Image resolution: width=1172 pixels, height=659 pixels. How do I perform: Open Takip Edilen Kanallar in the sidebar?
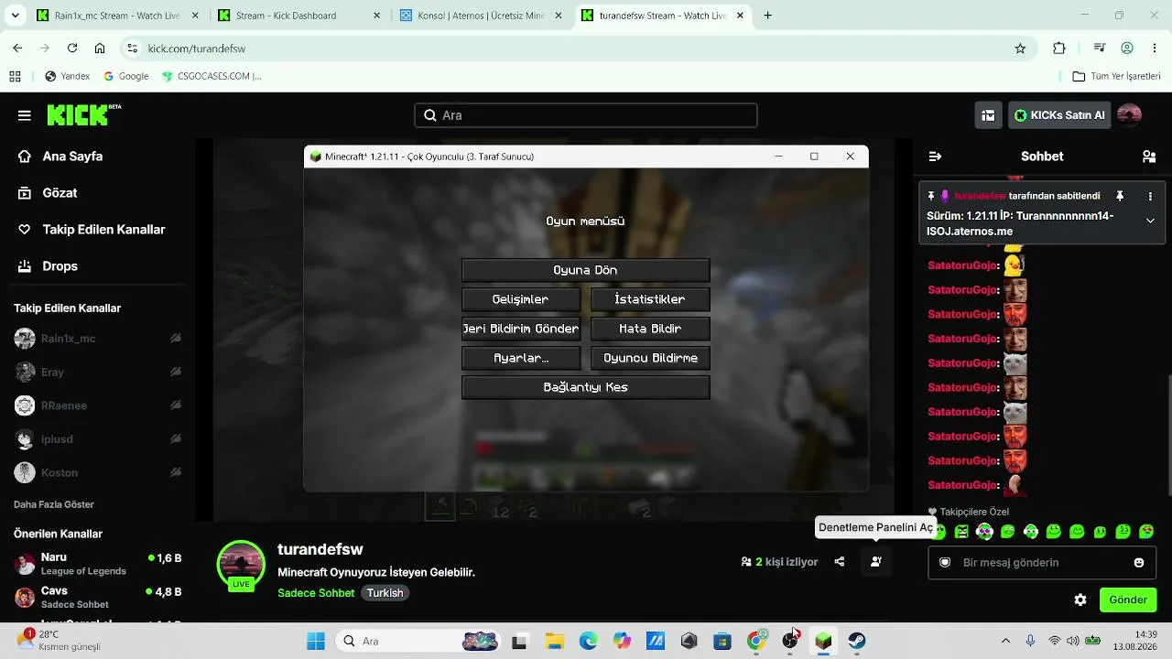pyautogui.click(x=92, y=230)
